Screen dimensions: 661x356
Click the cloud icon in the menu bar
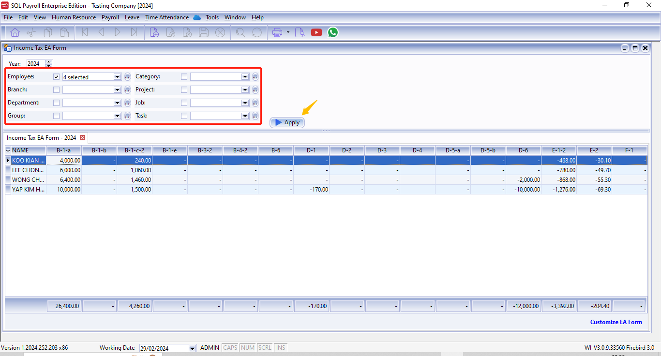(197, 17)
